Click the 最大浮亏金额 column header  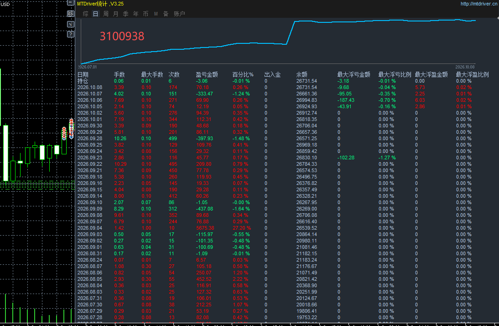click(x=354, y=74)
